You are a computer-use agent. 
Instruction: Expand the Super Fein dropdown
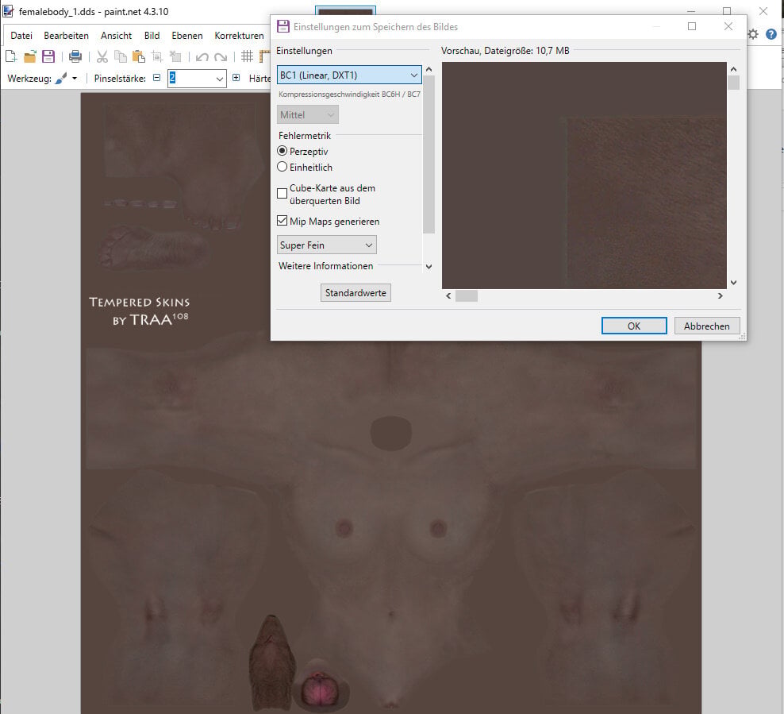326,245
